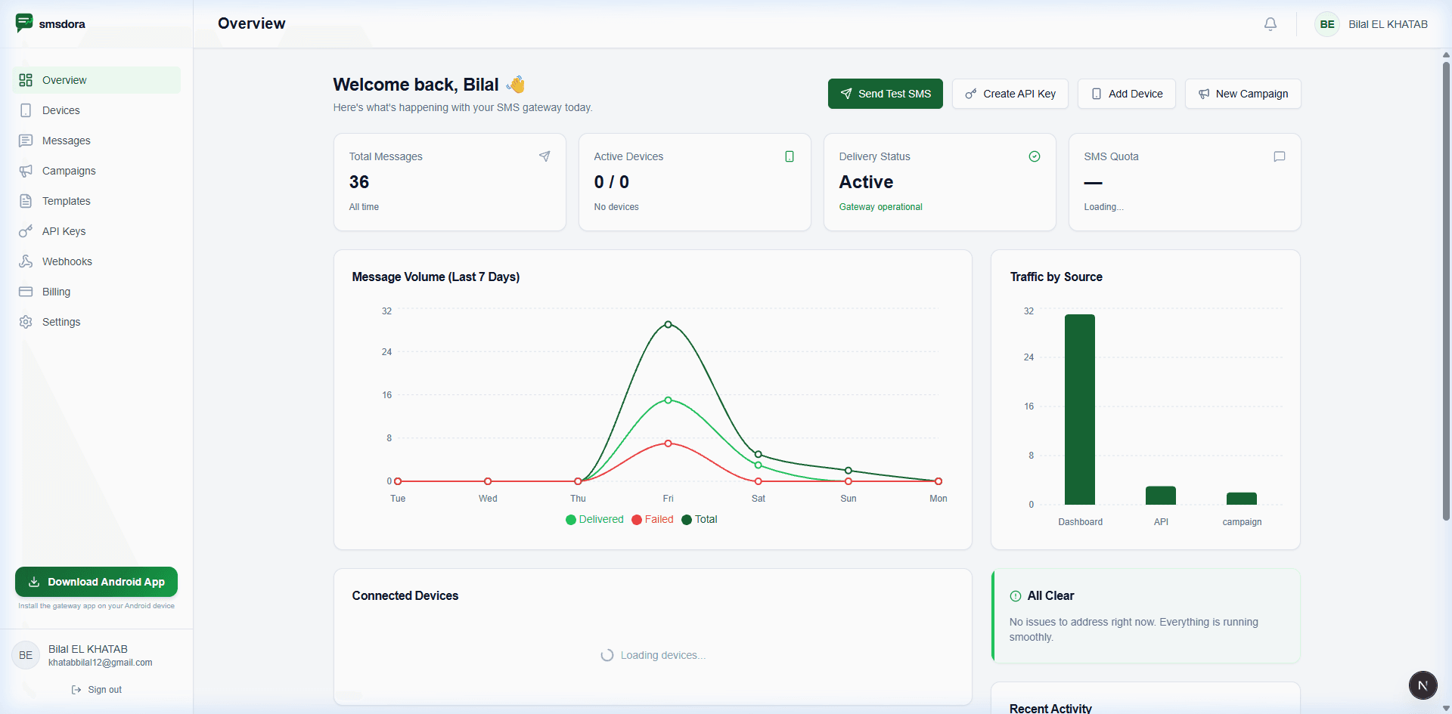The height and width of the screenshot is (714, 1452).
Task: Expand the Recent Activity section
Action: tap(1050, 706)
